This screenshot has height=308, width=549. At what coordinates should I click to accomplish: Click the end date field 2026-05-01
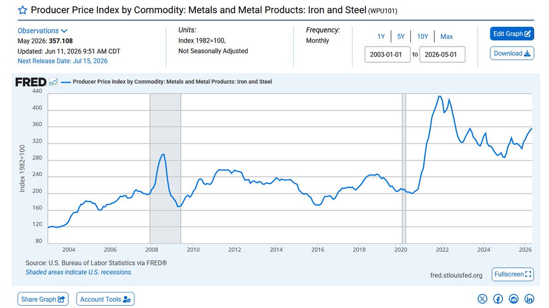click(x=442, y=54)
